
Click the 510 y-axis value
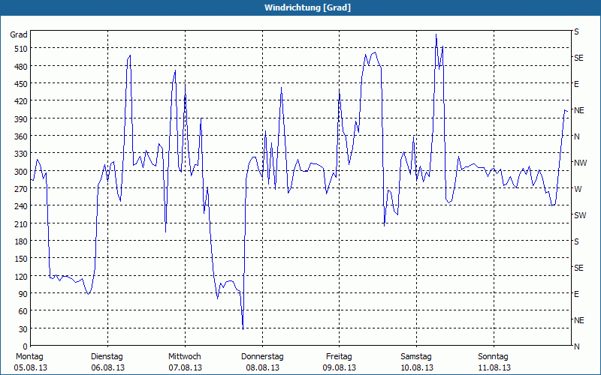[x=21, y=49]
